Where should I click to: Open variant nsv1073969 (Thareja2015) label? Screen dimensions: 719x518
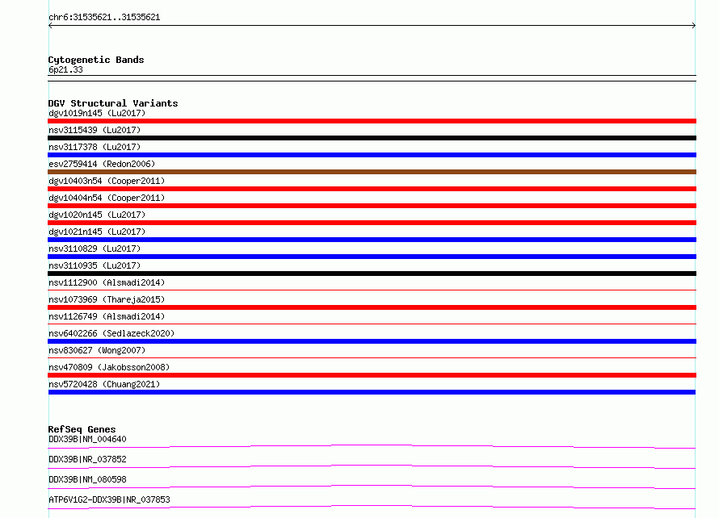point(107,299)
